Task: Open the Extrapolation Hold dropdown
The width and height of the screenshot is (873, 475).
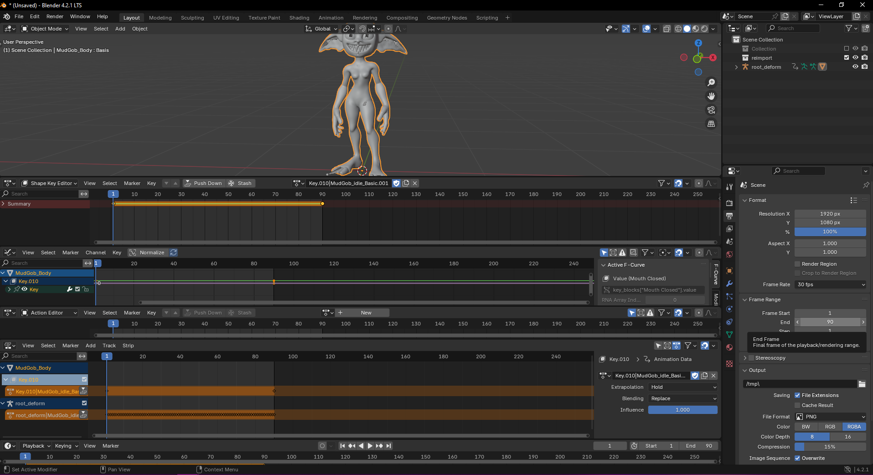Action: click(683, 387)
